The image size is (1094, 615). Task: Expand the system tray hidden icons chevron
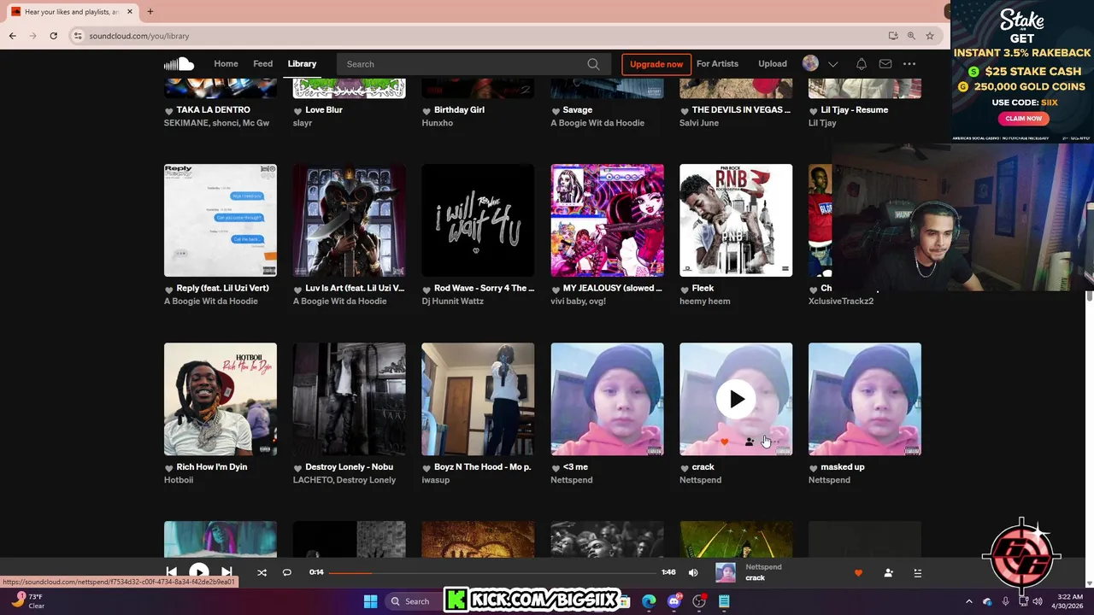coord(968,601)
